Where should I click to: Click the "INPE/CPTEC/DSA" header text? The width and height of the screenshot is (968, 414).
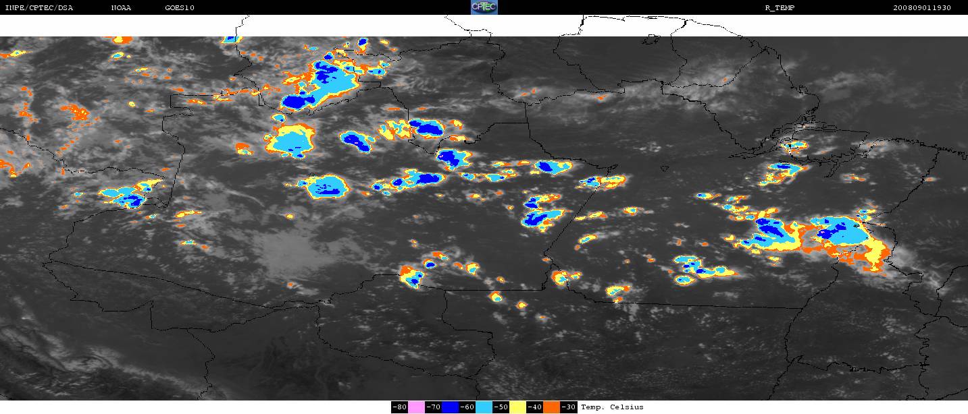click(39, 8)
